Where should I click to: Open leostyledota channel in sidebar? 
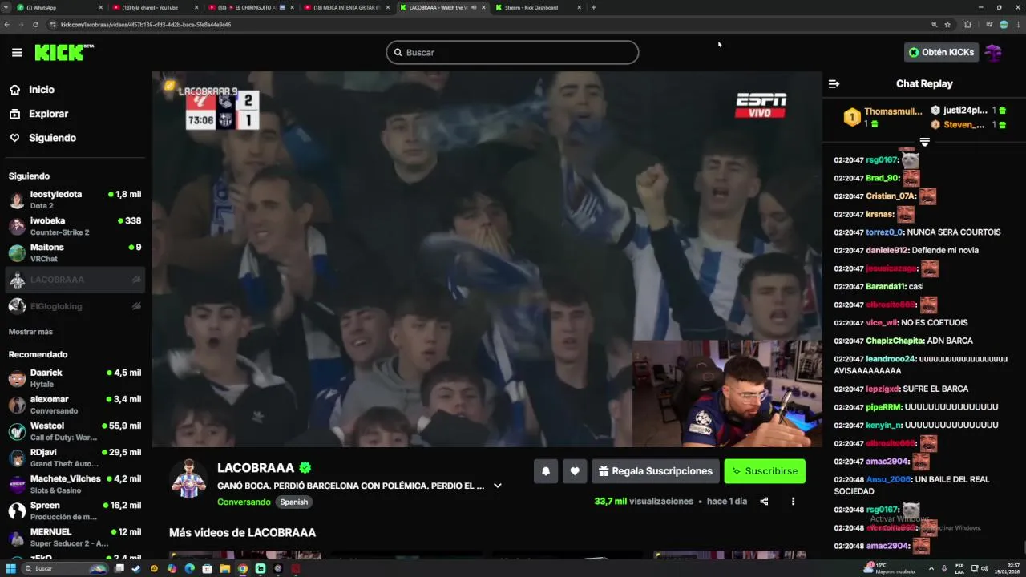pos(74,200)
